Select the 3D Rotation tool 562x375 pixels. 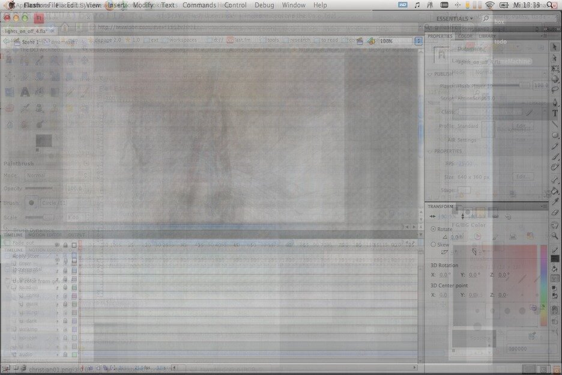[x=554, y=79]
